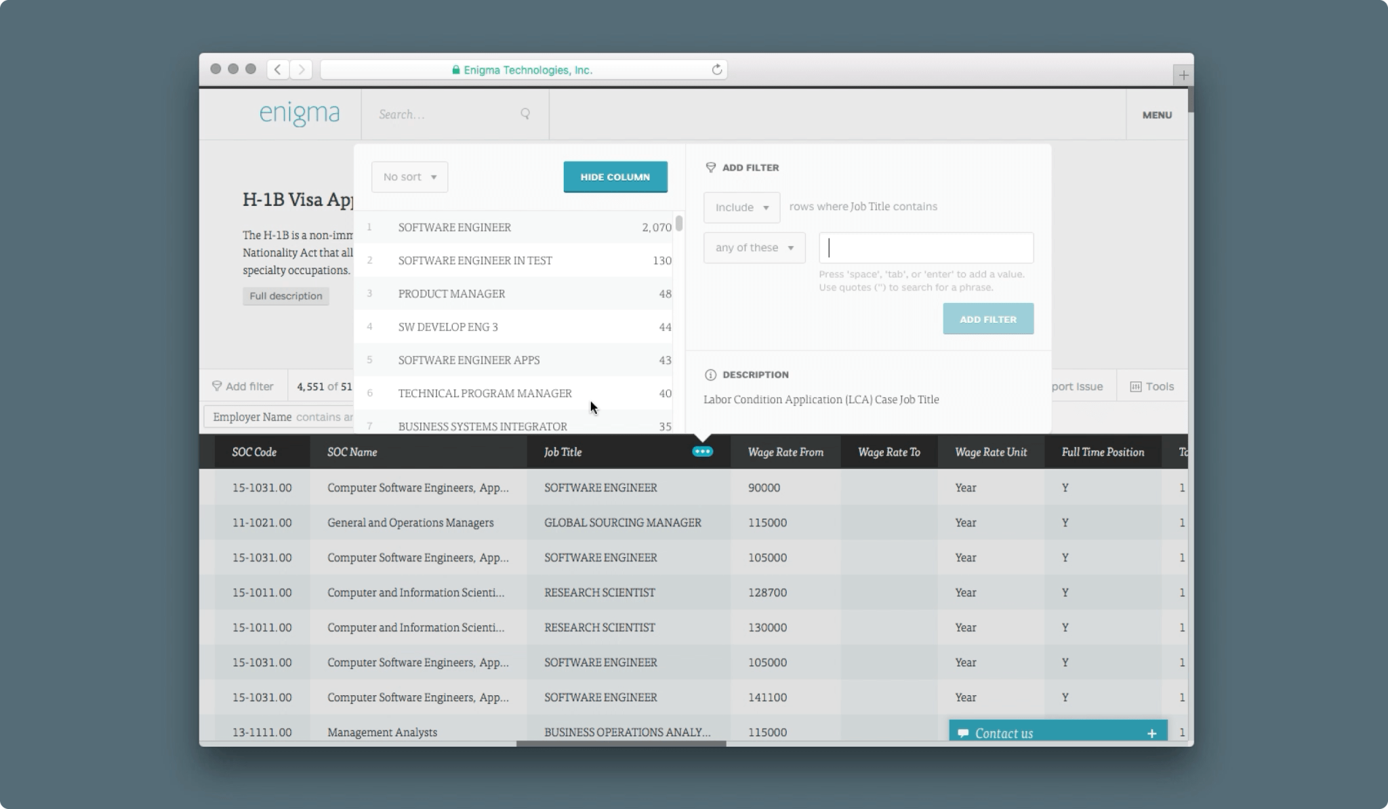Open the MENU item
This screenshot has height=809, width=1388.
coord(1157,115)
